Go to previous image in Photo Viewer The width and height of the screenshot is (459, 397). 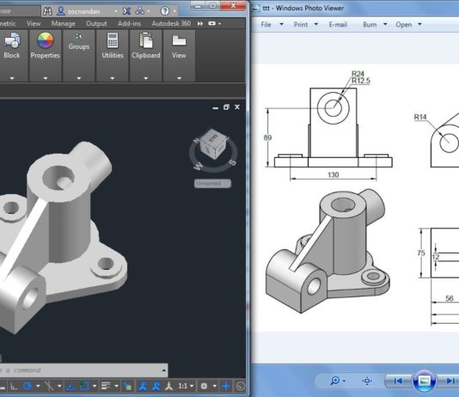pyautogui.click(x=398, y=381)
